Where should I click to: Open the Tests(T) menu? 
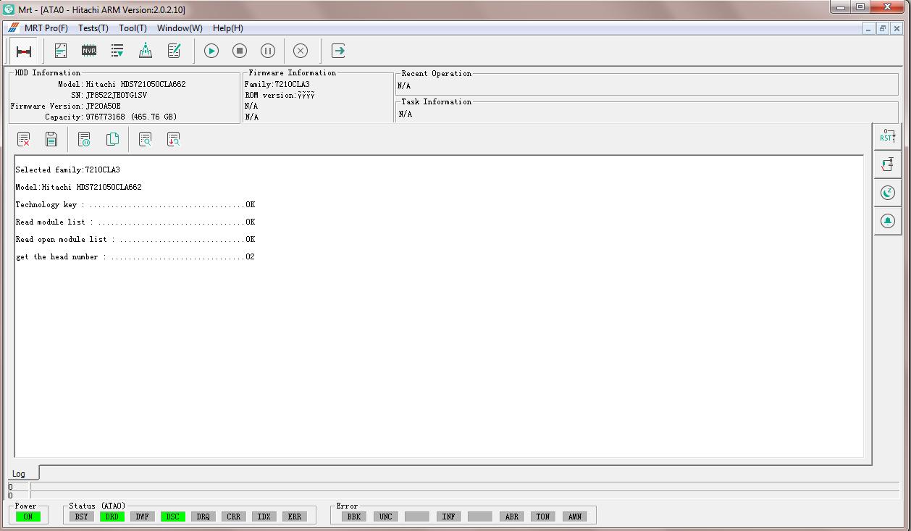pyautogui.click(x=93, y=28)
